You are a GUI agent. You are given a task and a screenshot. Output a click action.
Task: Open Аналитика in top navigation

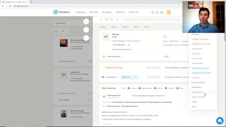(x=133, y=12)
